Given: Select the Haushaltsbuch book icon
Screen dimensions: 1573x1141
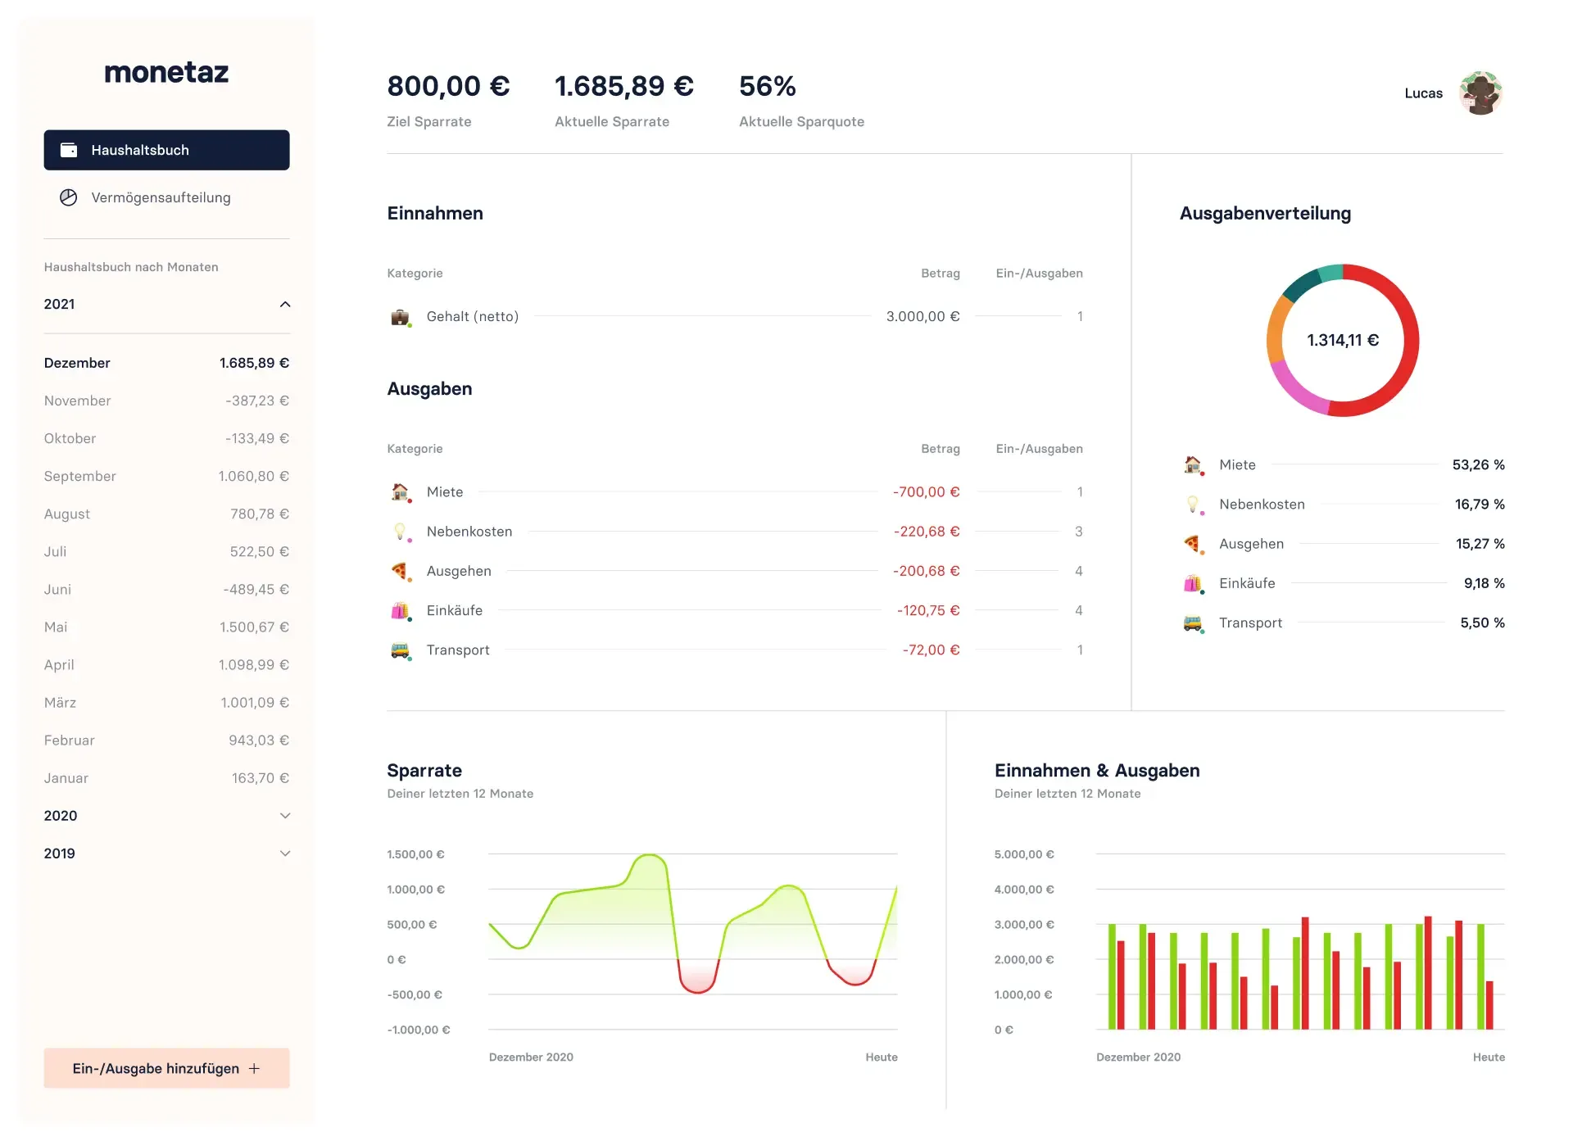Looking at the screenshot, I should [x=68, y=149].
